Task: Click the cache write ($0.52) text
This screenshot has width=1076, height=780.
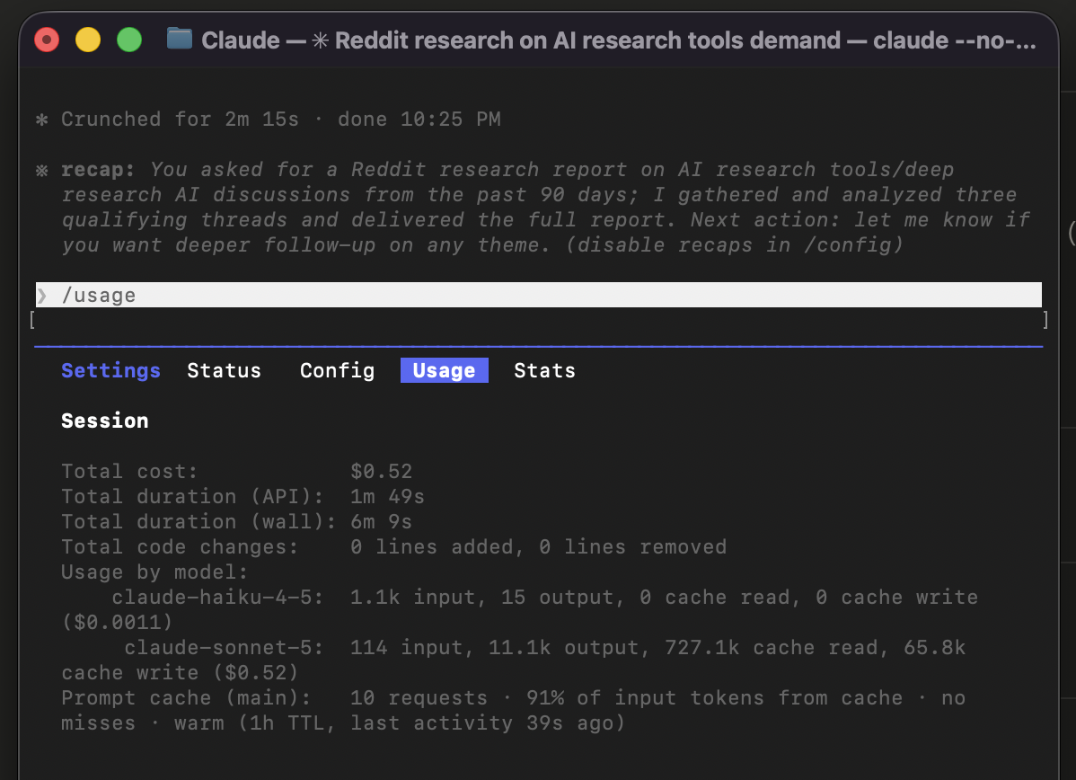Action: (x=180, y=673)
